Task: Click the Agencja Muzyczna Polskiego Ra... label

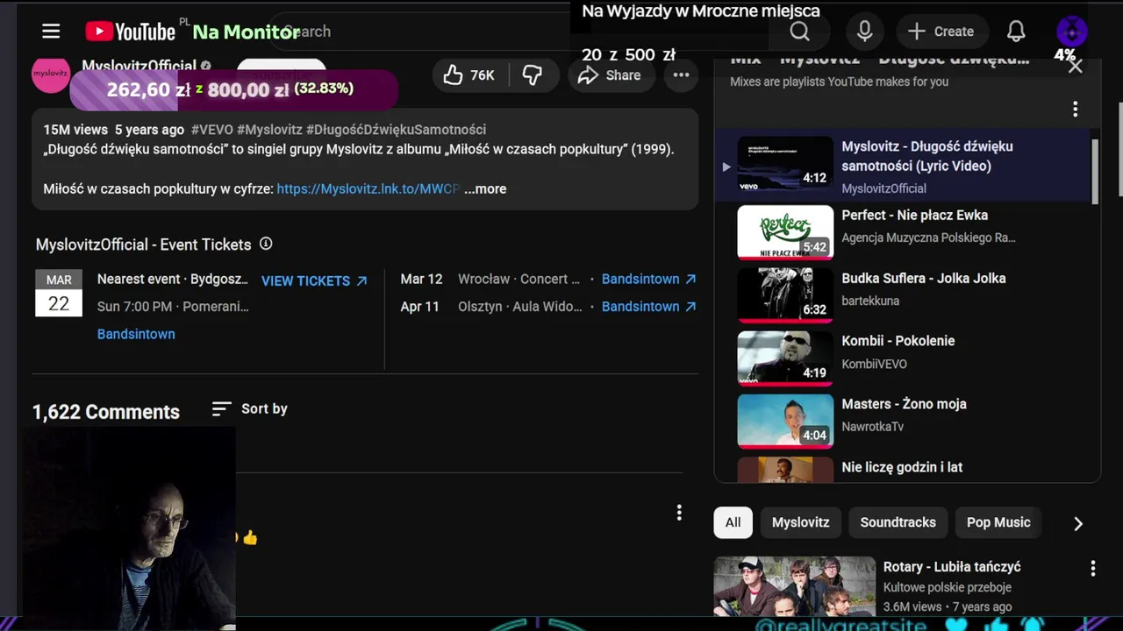Action: [928, 238]
